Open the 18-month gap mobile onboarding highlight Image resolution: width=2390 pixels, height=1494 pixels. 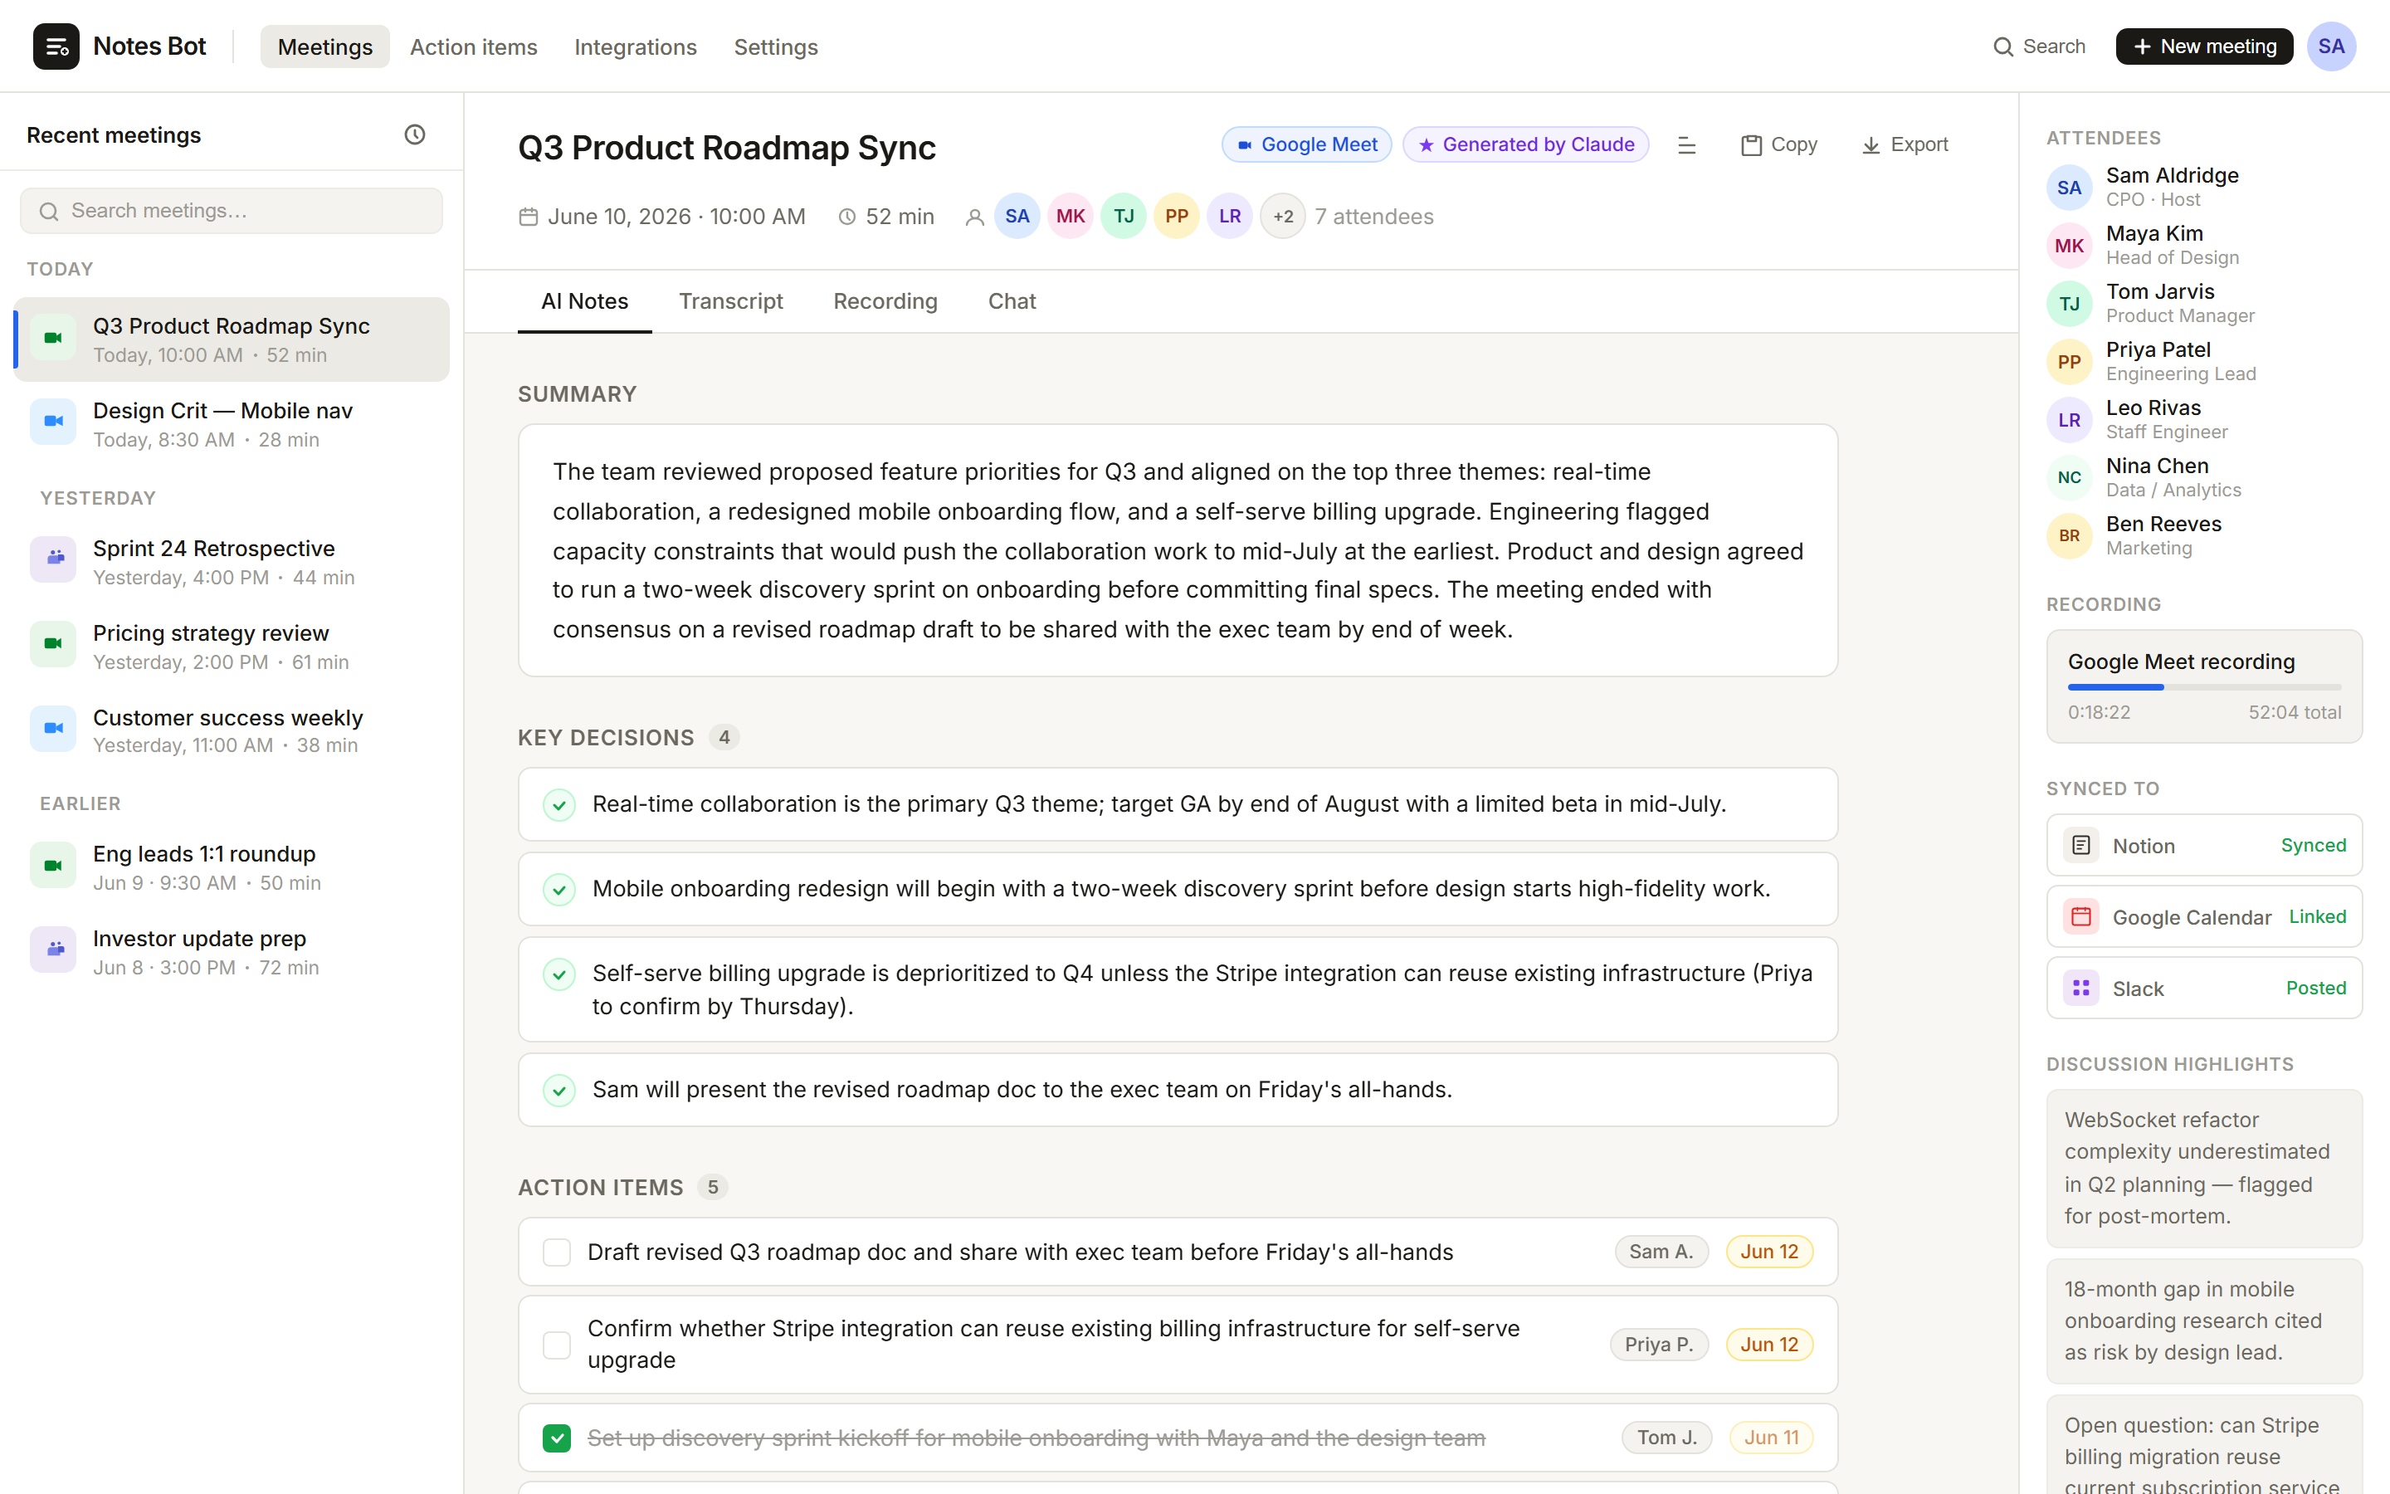2204,1321
